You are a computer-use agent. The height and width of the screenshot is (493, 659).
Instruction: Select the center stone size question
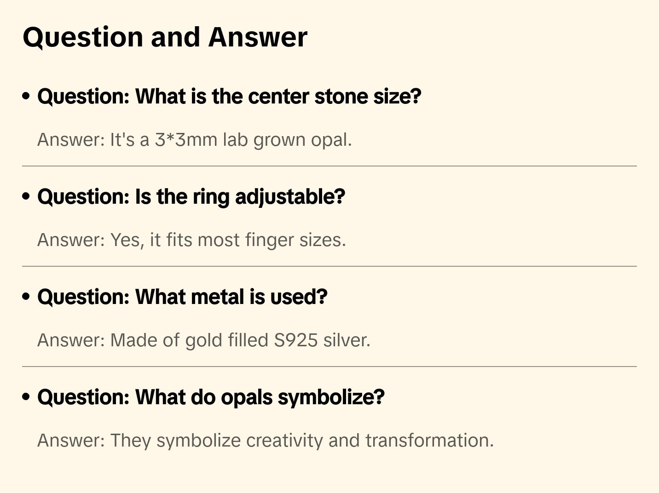click(229, 97)
